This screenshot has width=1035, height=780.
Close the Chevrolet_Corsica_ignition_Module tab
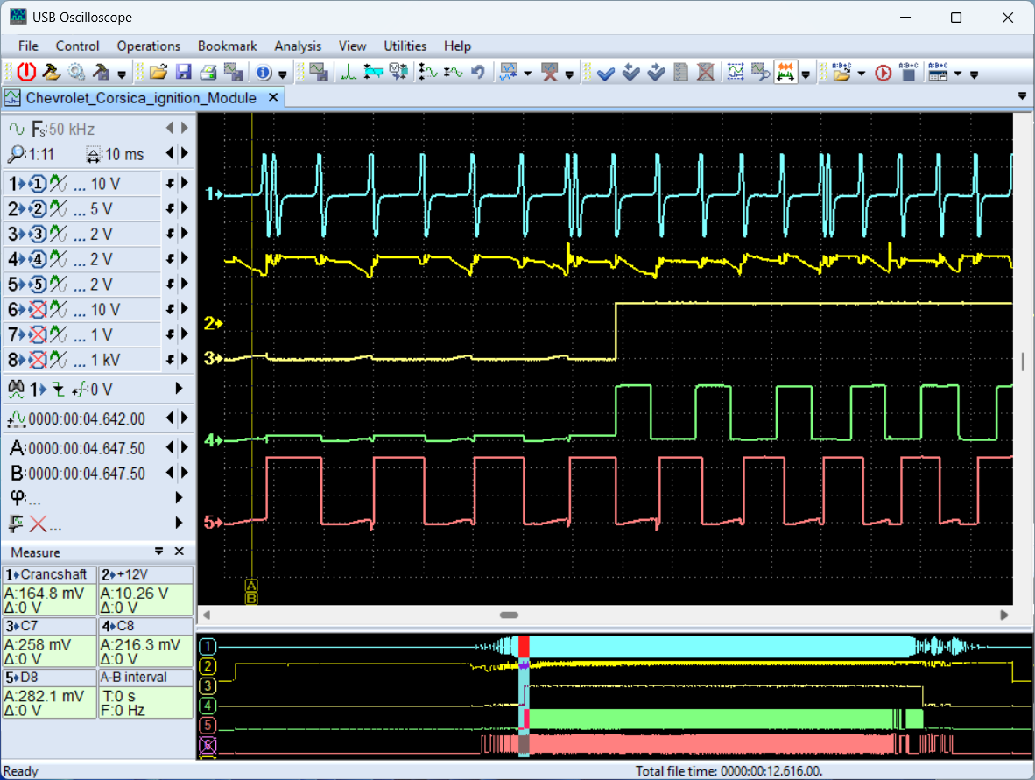[273, 98]
